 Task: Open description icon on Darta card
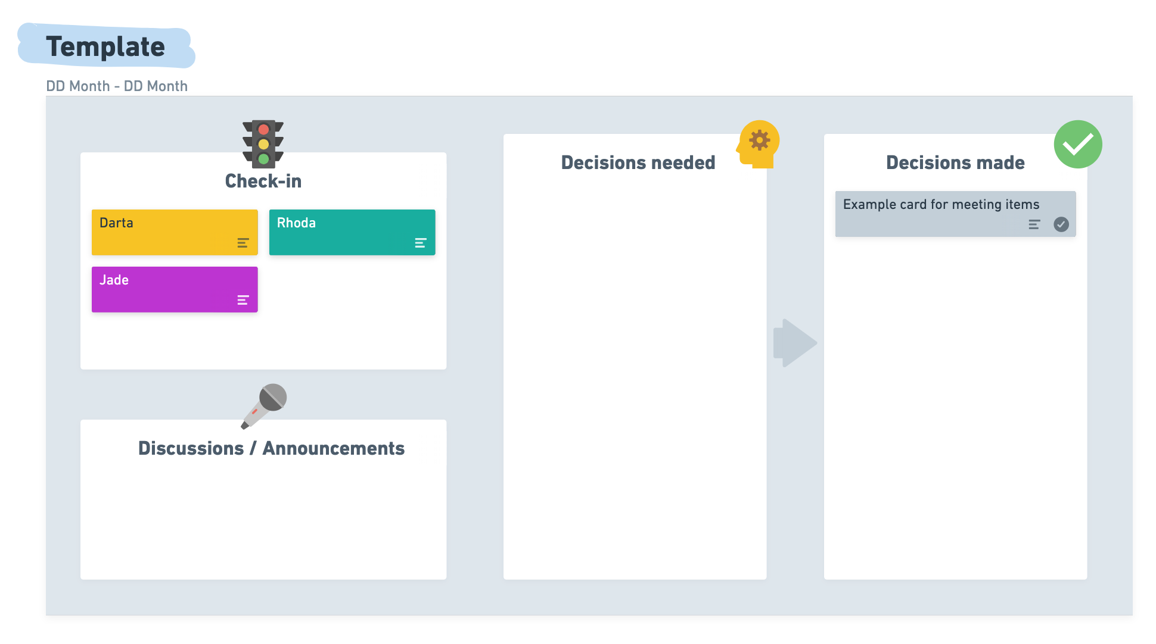tap(243, 243)
